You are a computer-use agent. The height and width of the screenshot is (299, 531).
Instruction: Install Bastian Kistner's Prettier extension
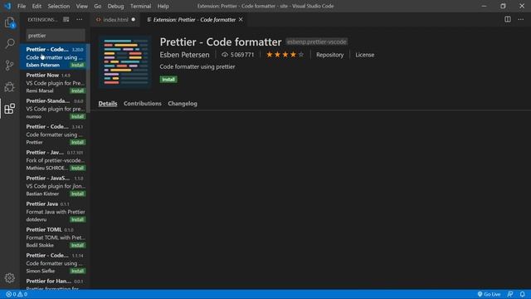click(77, 194)
